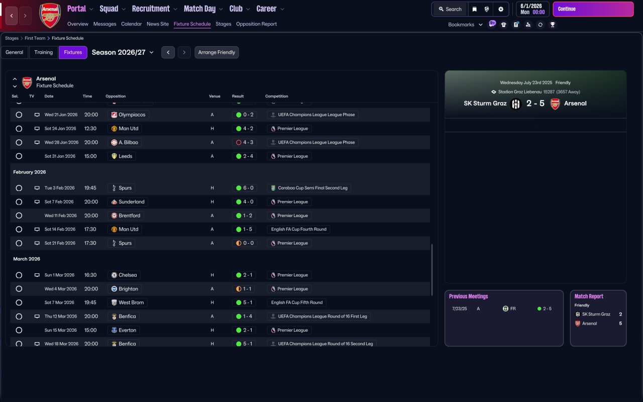643x402 pixels.
Task: Open the settings gear icon
Action: coord(500,9)
